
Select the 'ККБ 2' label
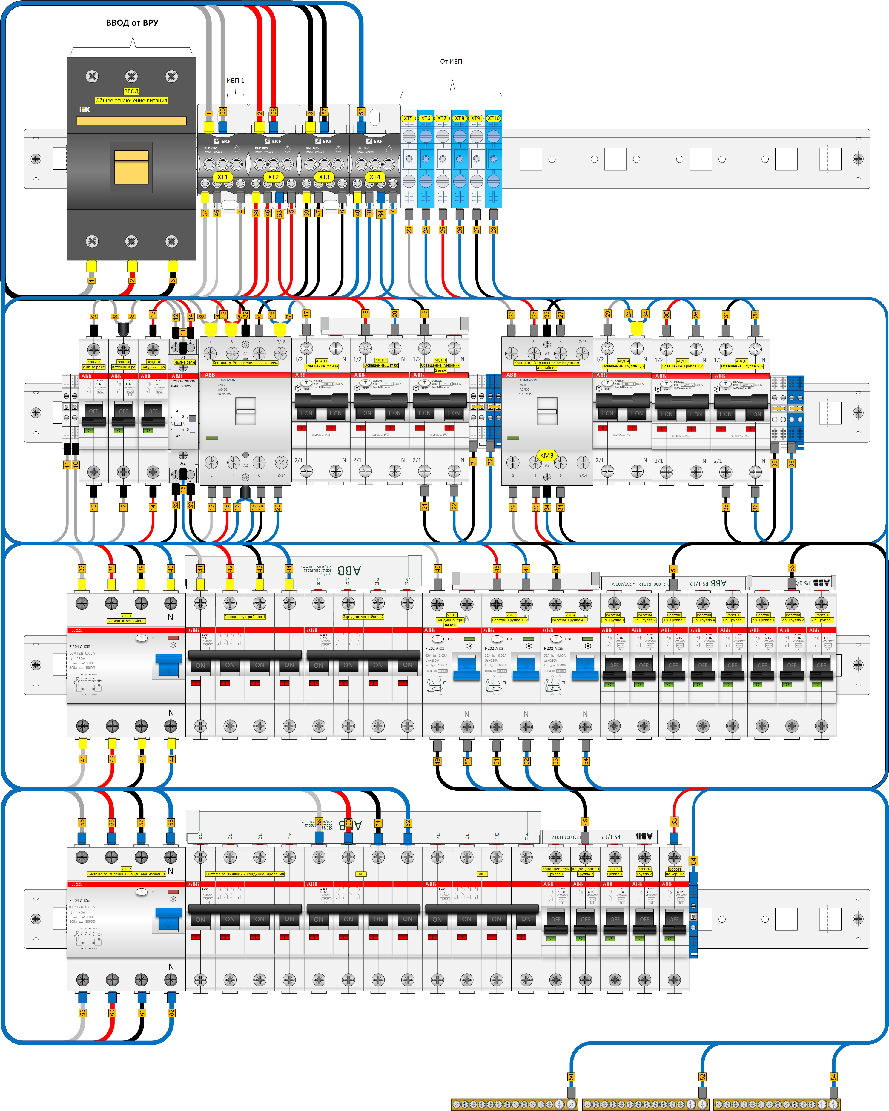pos(482,874)
